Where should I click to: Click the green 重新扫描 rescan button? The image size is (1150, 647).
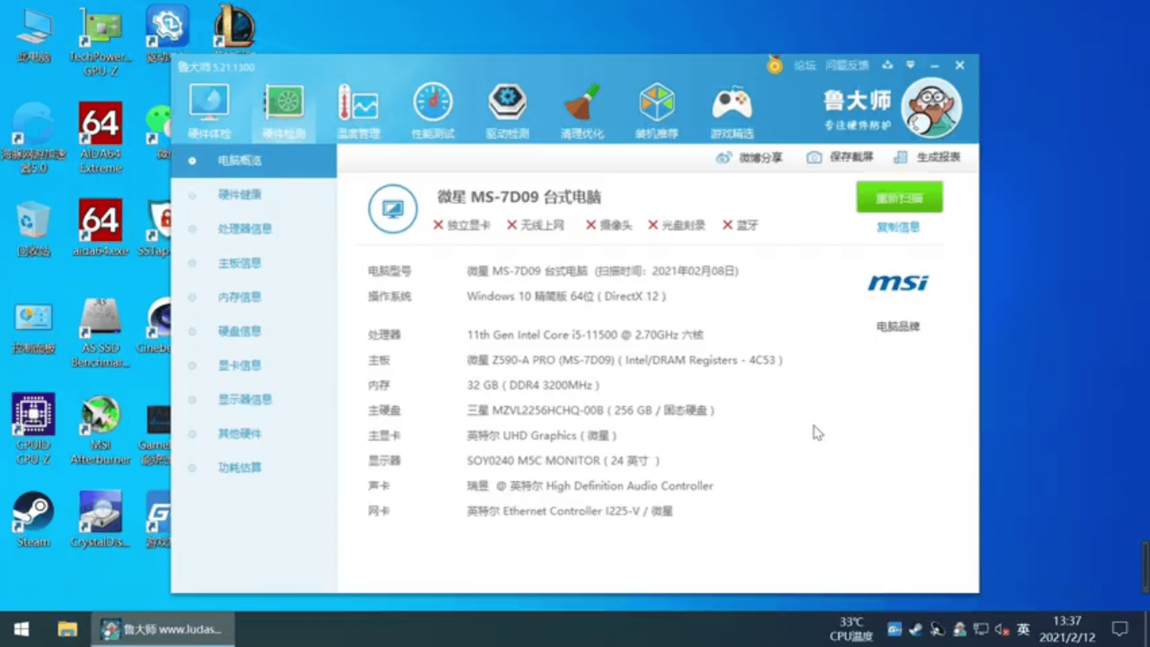click(899, 198)
